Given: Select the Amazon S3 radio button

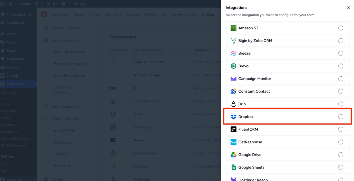Looking at the screenshot, I should tap(341, 28).
